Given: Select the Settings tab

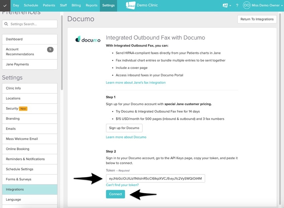Looking at the screenshot, I should click(108, 5).
